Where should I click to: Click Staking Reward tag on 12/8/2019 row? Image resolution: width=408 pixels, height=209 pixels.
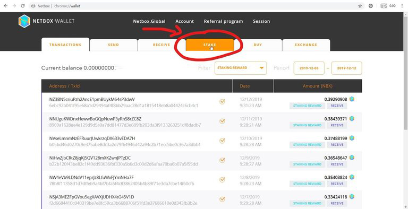point(307,184)
